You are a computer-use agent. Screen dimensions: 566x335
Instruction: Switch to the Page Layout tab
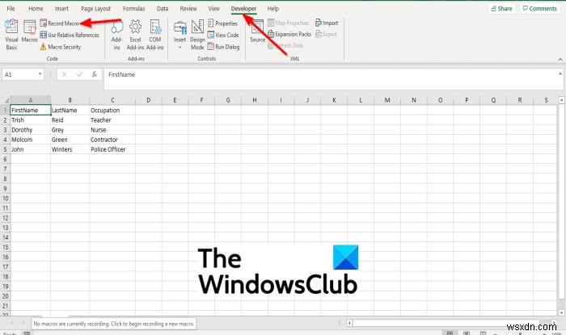pos(95,9)
